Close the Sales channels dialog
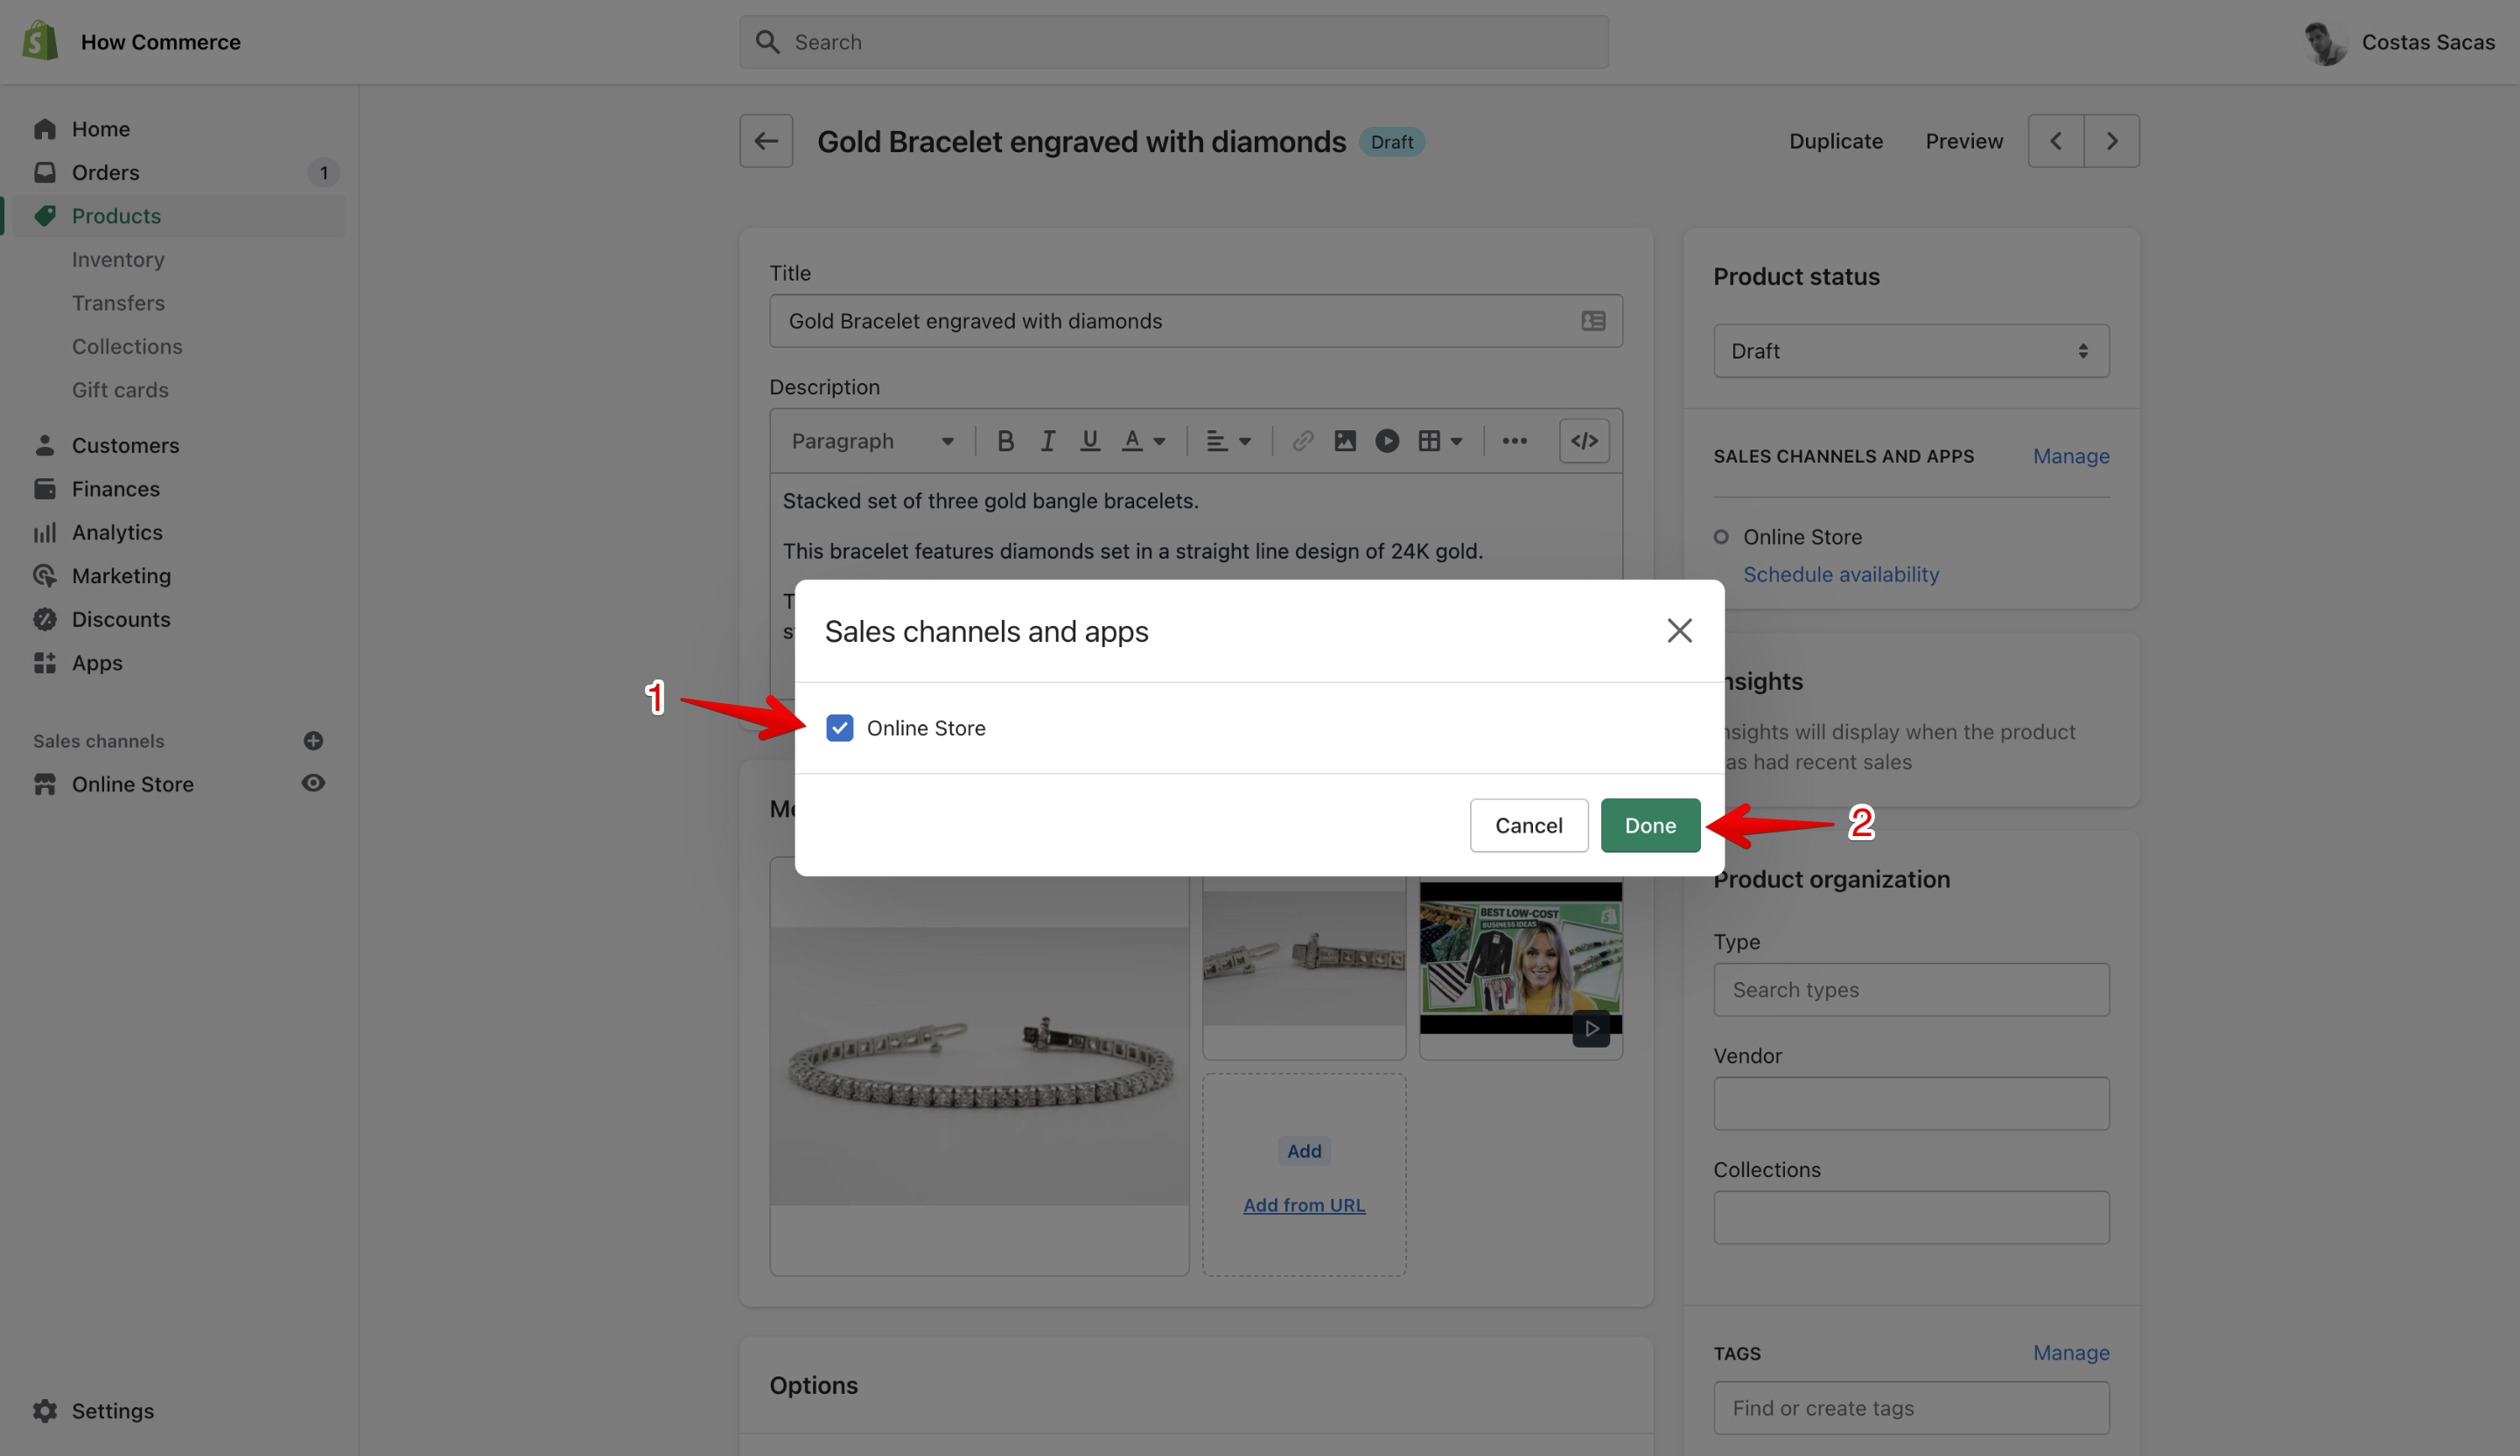The width and height of the screenshot is (2520, 1456). point(1679,630)
